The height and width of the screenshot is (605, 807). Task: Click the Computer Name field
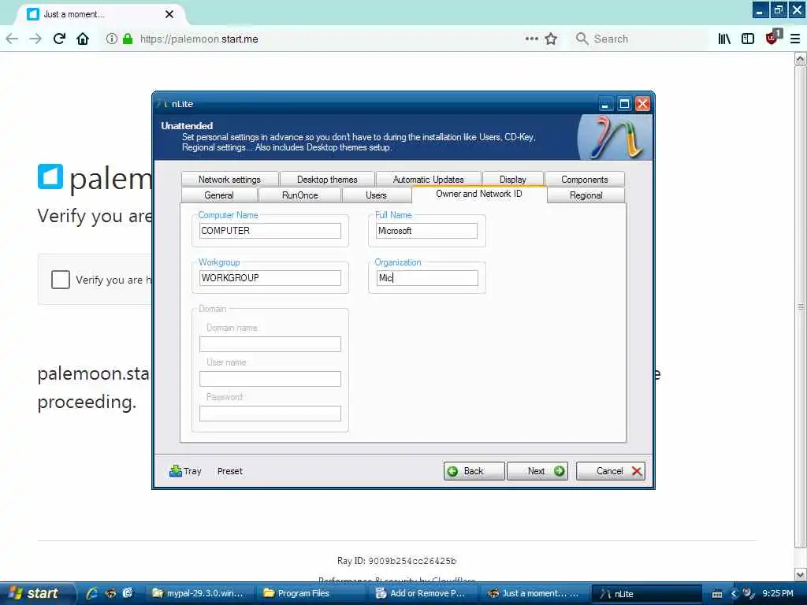coord(270,231)
